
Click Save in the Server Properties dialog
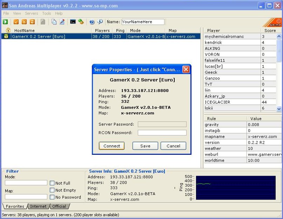145,146
